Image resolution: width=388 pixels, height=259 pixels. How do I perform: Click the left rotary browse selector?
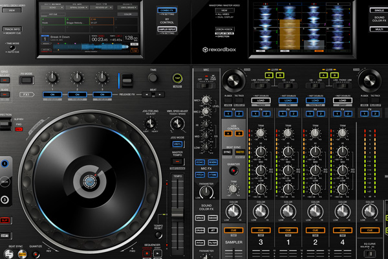233,80
